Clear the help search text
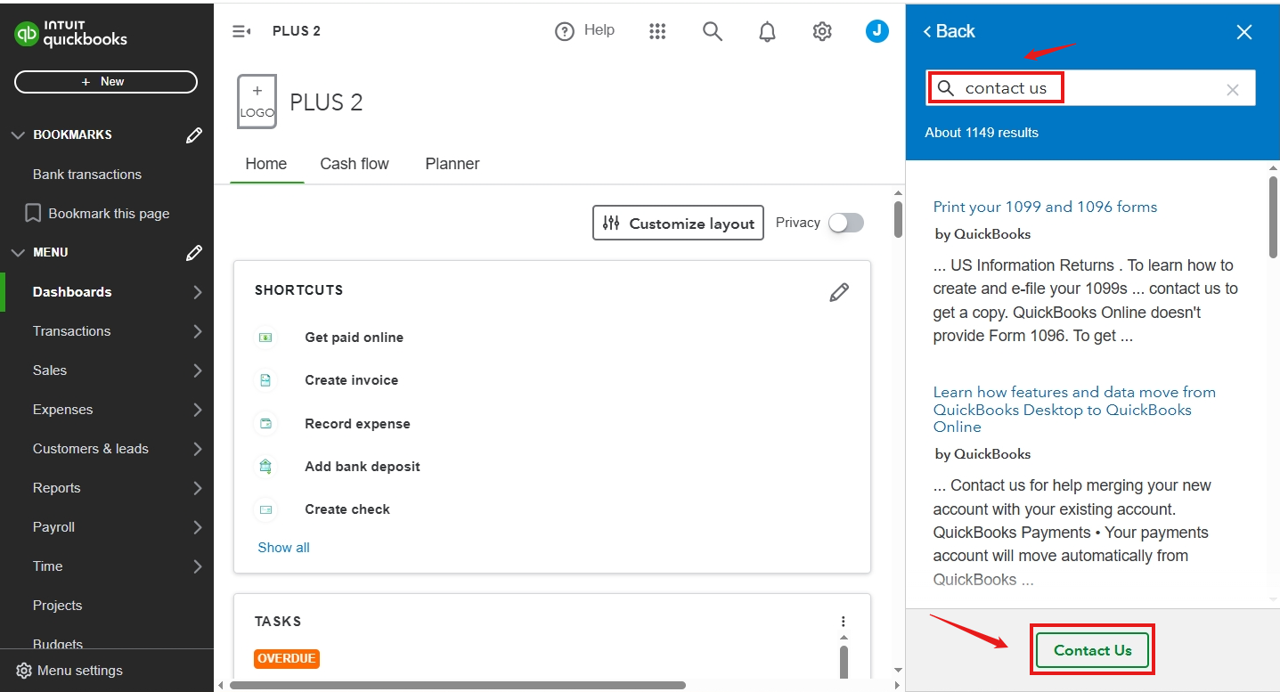Viewport: 1280px width, 692px height. (x=1233, y=89)
